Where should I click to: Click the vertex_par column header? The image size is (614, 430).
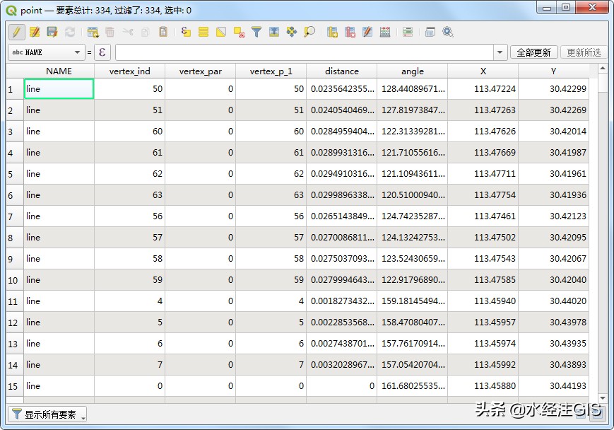click(x=200, y=71)
